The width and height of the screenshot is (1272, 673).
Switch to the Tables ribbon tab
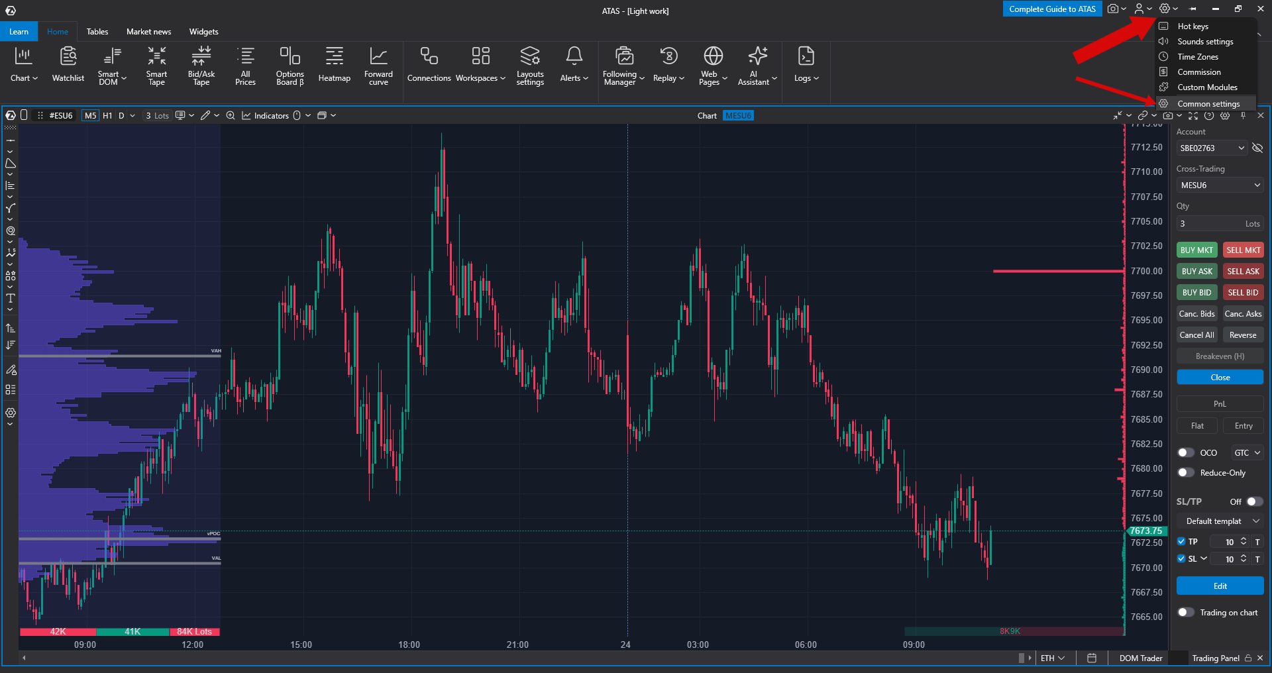pos(97,32)
